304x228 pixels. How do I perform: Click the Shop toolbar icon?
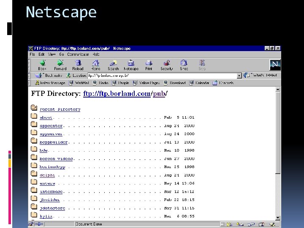(184, 65)
